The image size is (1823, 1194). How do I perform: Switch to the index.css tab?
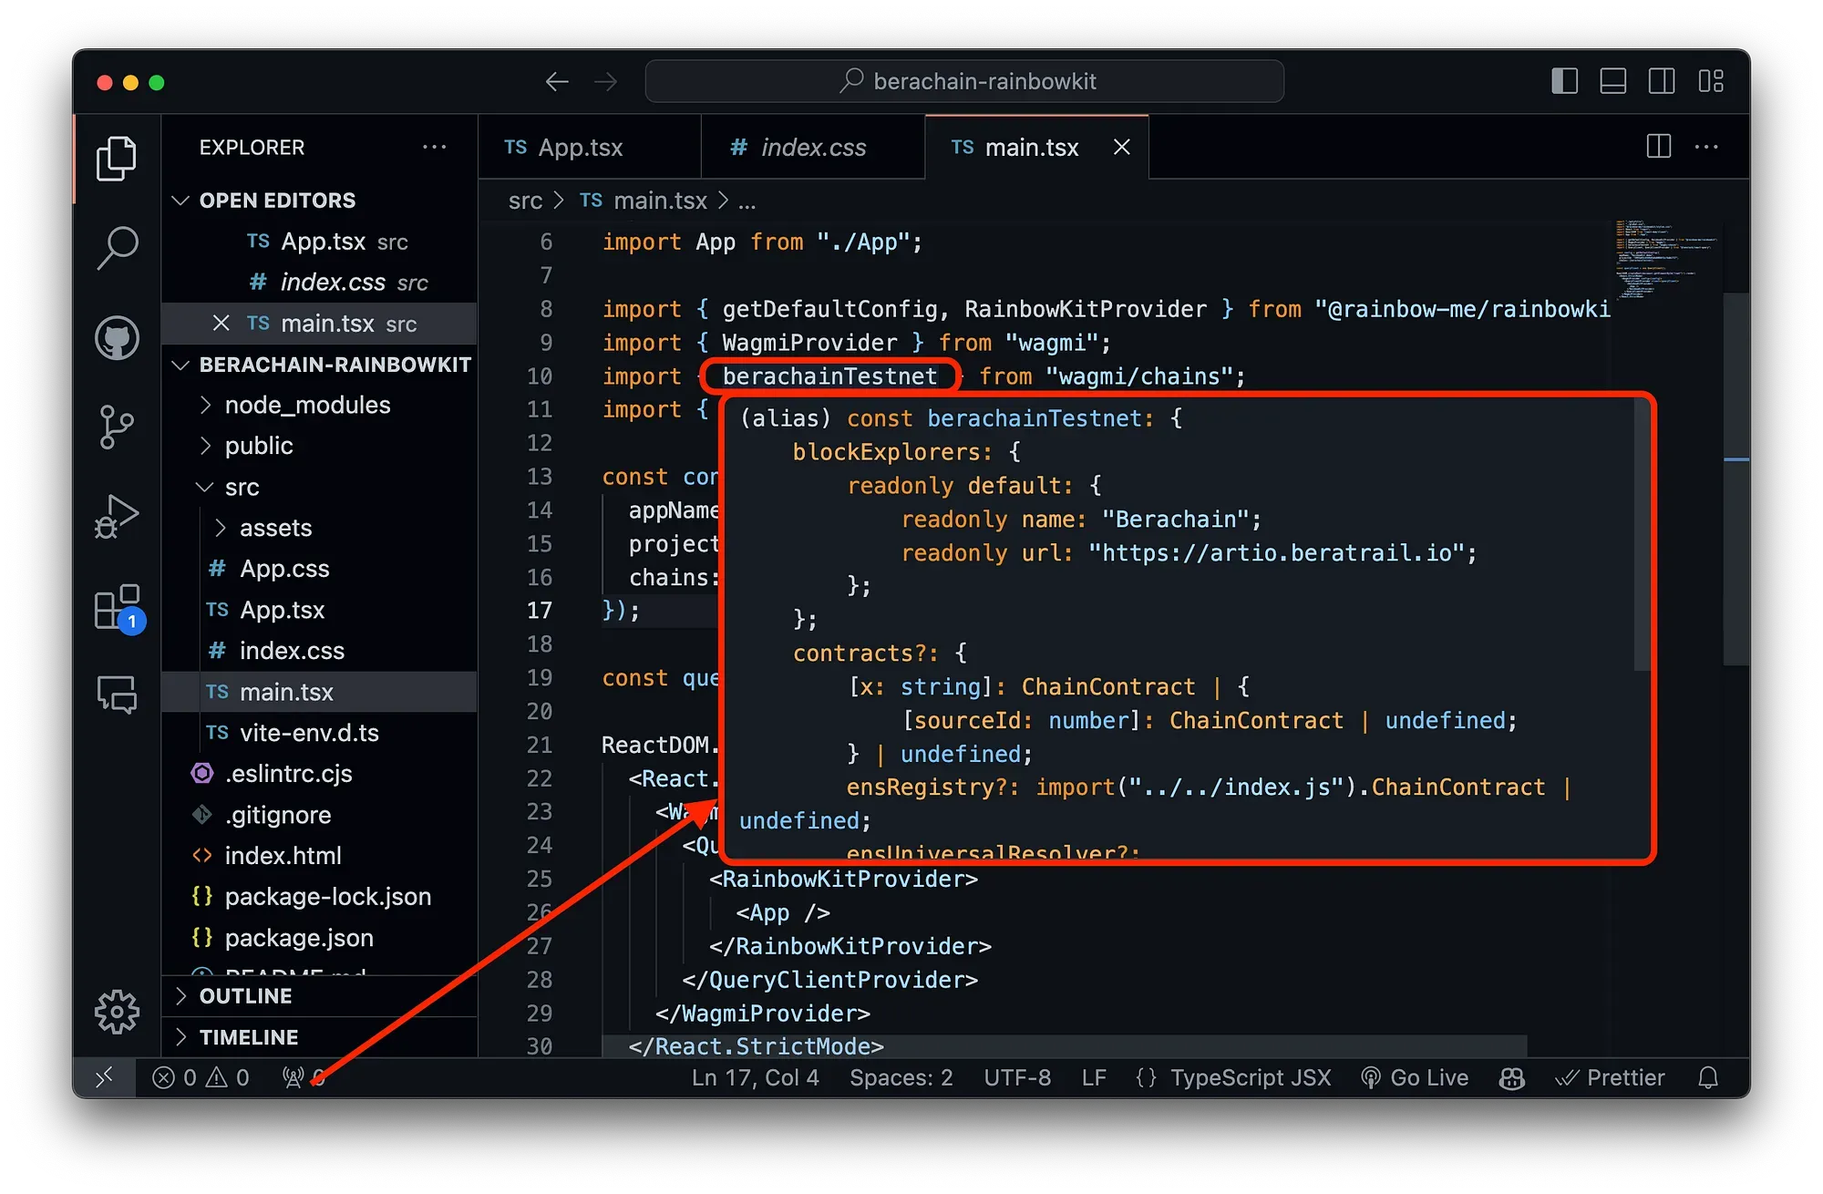coord(813,147)
